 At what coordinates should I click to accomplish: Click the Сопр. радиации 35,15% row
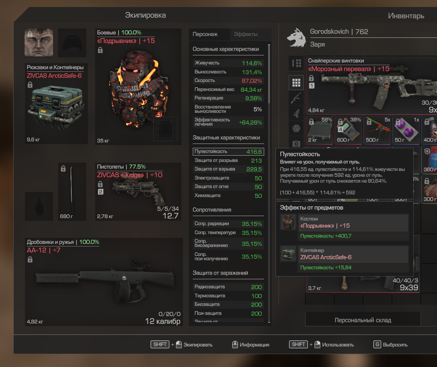tap(228, 224)
